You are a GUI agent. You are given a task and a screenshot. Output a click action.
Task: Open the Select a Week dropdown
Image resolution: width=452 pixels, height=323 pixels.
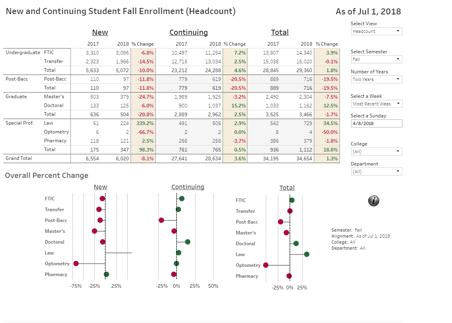376,104
